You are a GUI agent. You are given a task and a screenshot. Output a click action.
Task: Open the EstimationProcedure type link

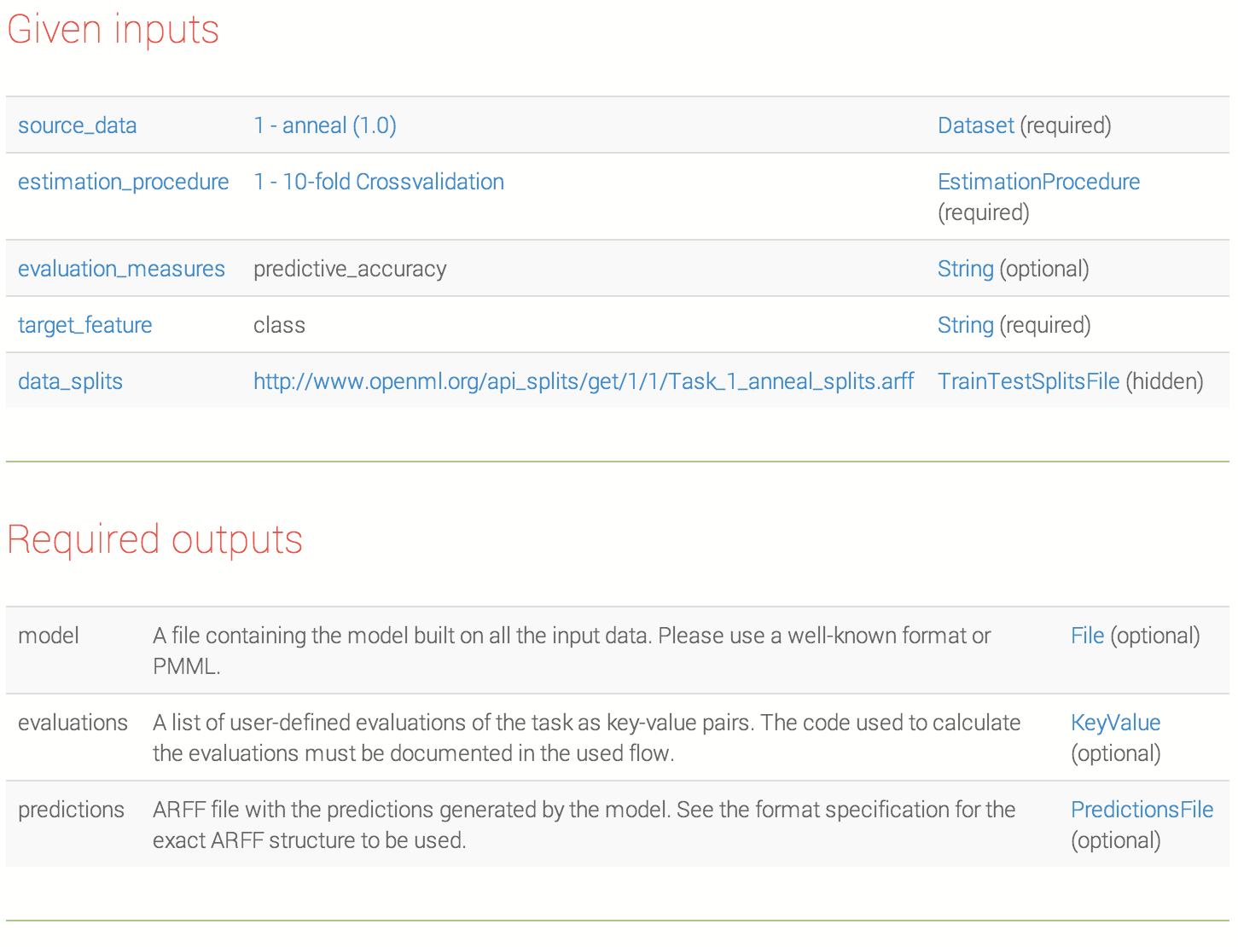[x=1038, y=182]
